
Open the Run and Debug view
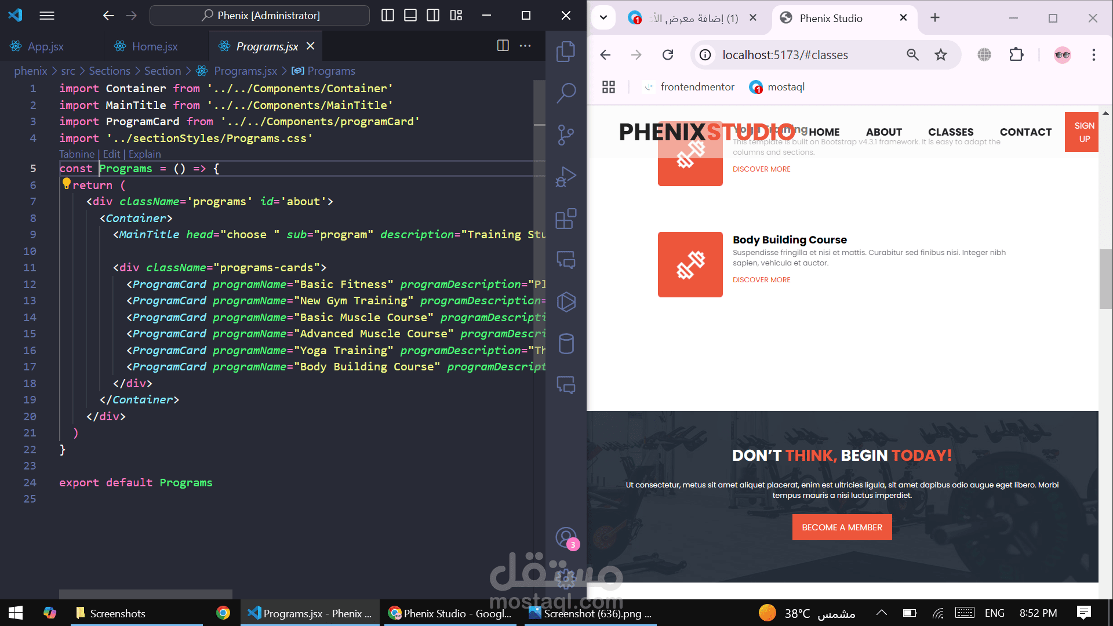coord(566,177)
